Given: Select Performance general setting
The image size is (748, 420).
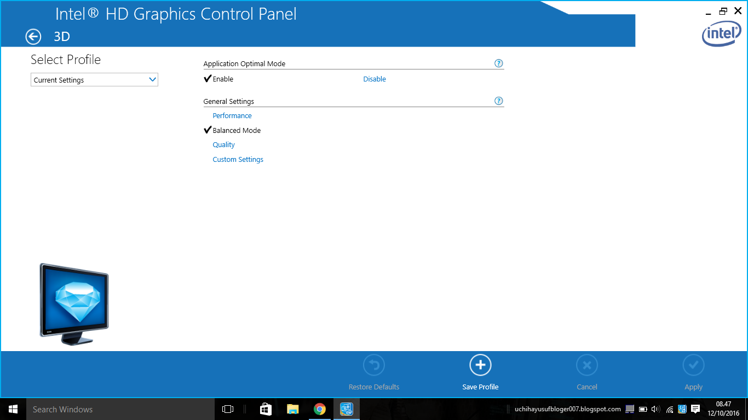Looking at the screenshot, I should (x=232, y=116).
